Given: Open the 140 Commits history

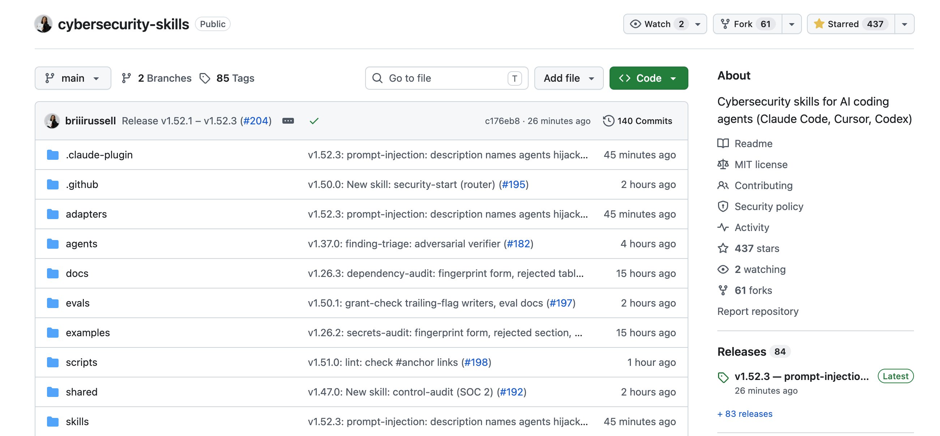Looking at the screenshot, I should click(x=637, y=121).
